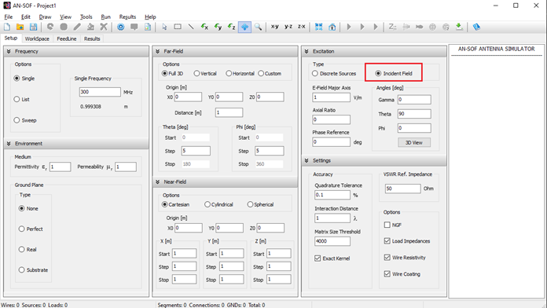Open the Draw menu
The width and height of the screenshot is (547, 308).
pyautogui.click(x=45, y=16)
